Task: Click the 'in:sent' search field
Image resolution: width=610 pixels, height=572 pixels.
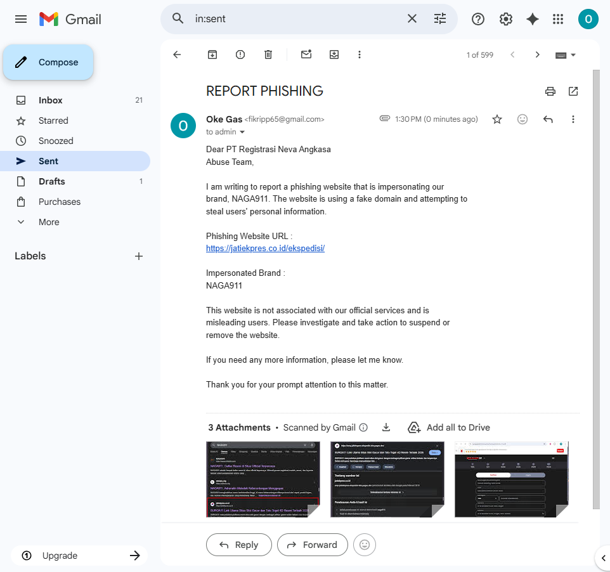Action: point(297,18)
